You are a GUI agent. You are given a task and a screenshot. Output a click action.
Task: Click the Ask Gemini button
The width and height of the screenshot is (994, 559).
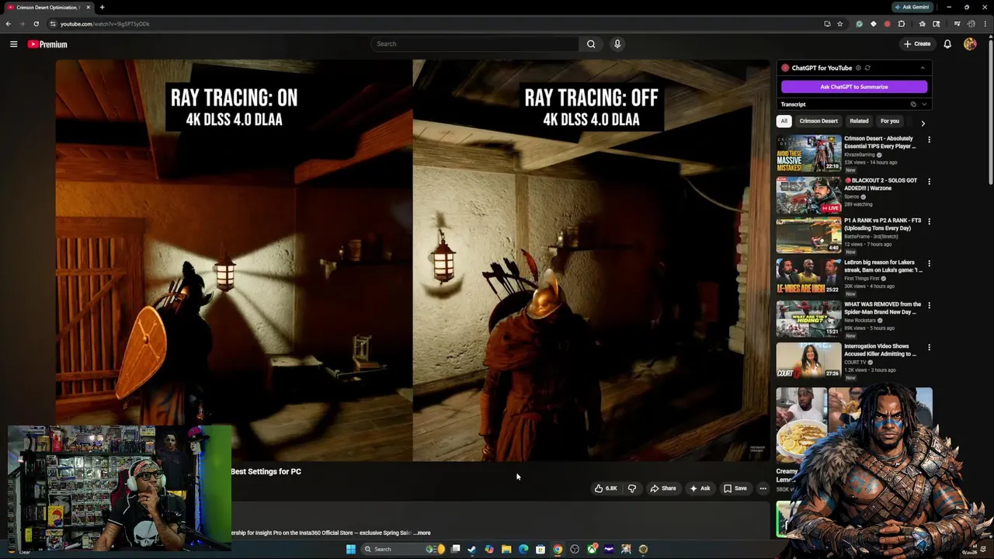click(912, 7)
